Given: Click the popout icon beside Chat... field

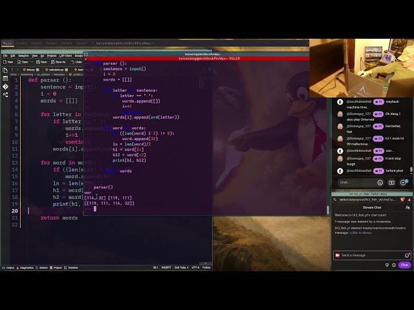Looking at the screenshot, I should 391,182.
